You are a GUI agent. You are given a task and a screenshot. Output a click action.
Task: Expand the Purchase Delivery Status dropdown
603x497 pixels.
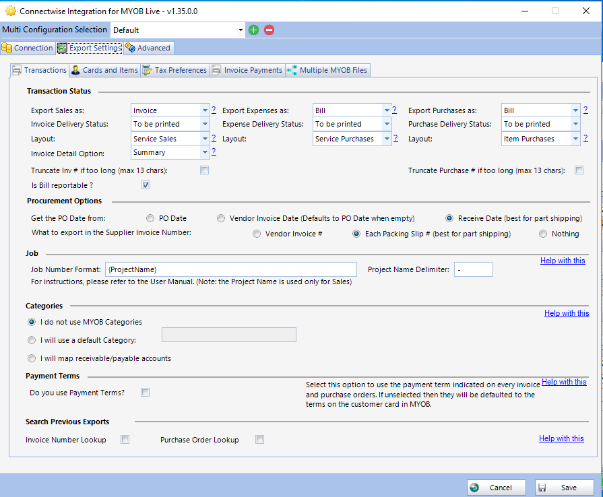pyautogui.click(x=575, y=124)
